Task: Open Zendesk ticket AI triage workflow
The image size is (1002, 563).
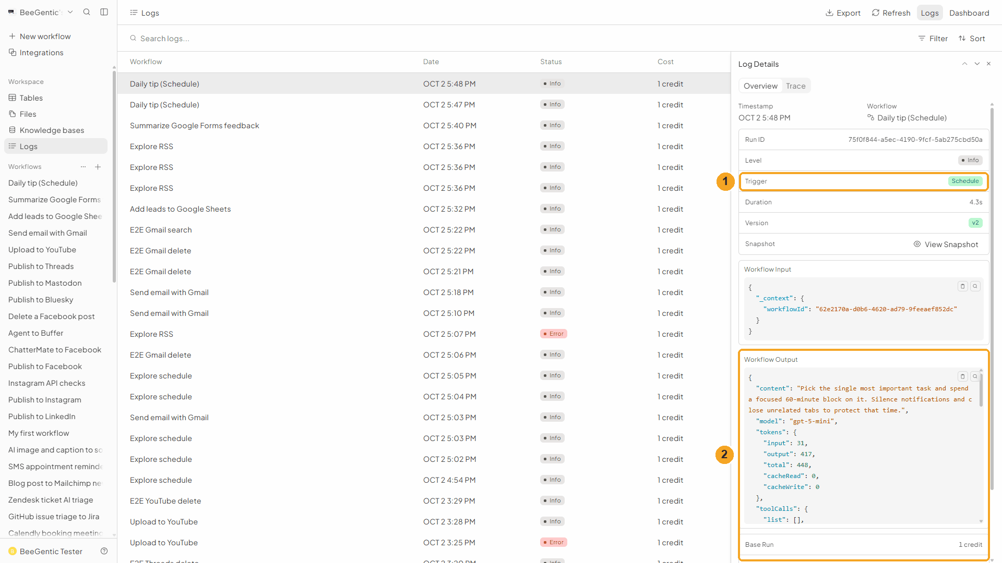Action: point(51,500)
